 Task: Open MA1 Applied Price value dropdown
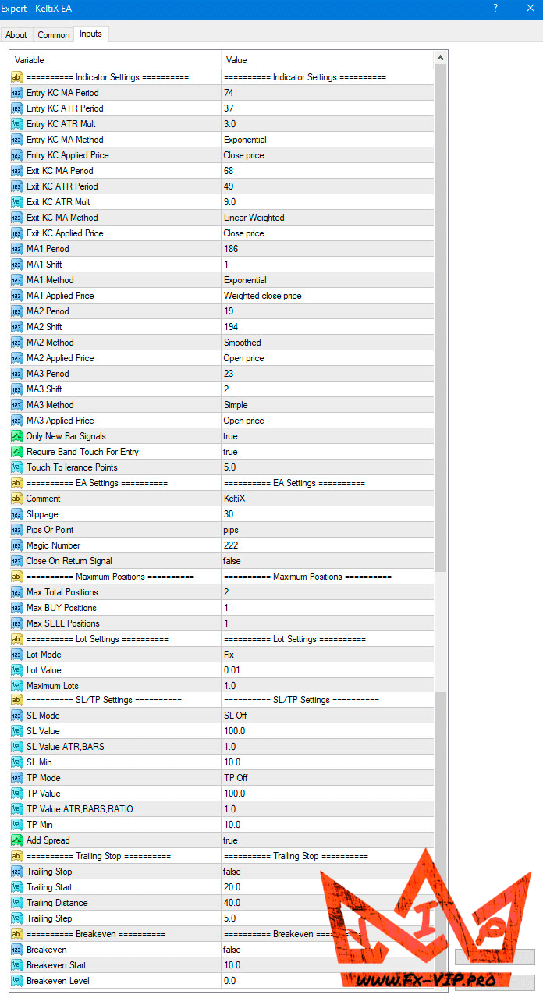point(326,296)
